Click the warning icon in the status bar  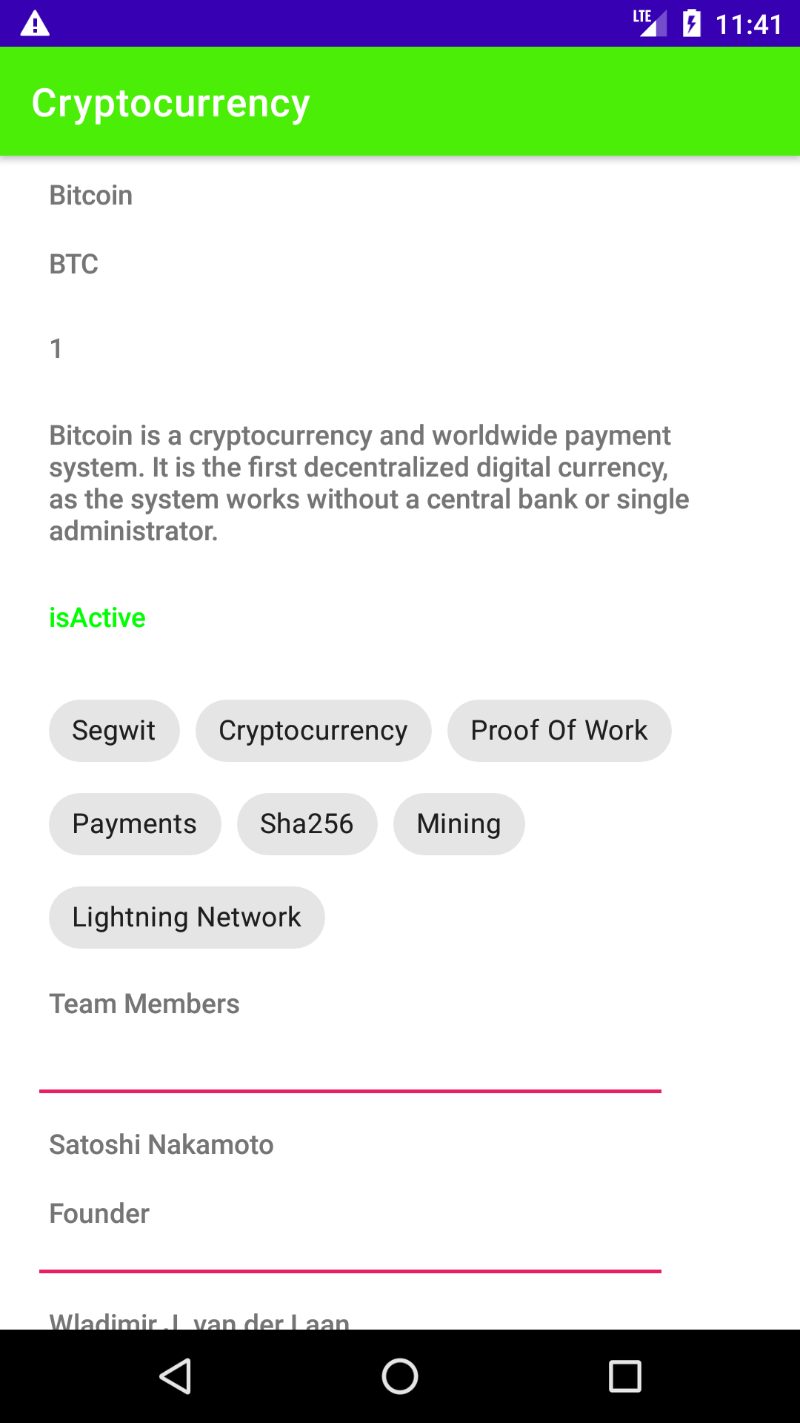(x=36, y=24)
